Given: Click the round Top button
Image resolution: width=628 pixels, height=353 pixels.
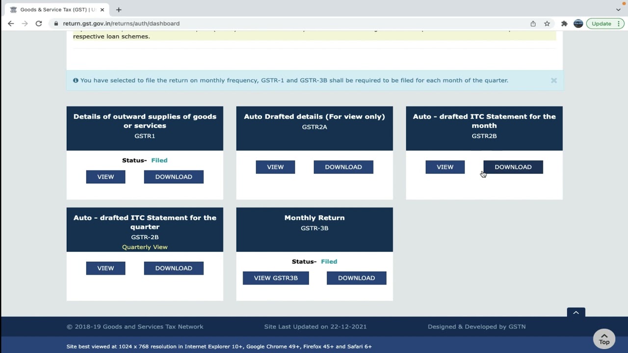Looking at the screenshot, I should (x=604, y=339).
